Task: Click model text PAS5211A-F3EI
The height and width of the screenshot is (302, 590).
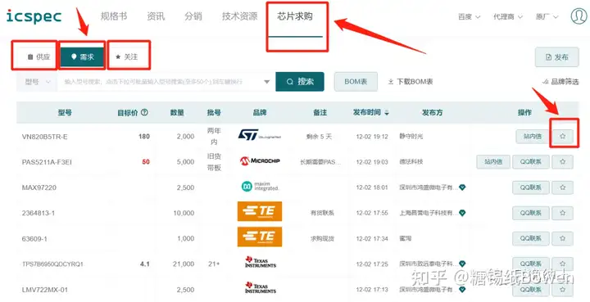Action: tap(47, 162)
